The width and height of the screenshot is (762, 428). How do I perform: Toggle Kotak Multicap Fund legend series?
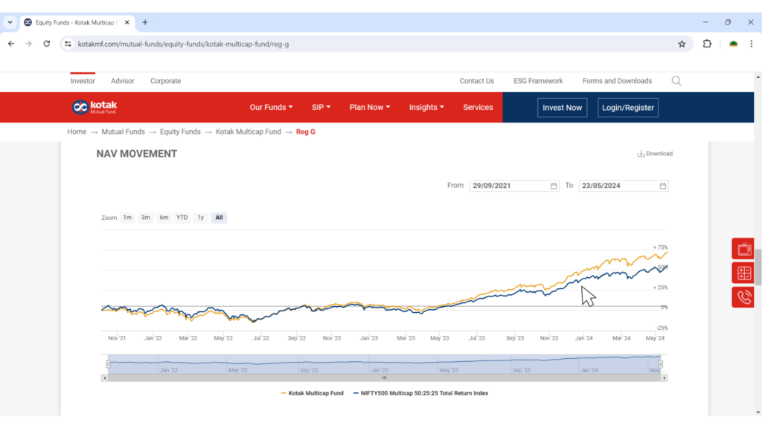point(312,393)
